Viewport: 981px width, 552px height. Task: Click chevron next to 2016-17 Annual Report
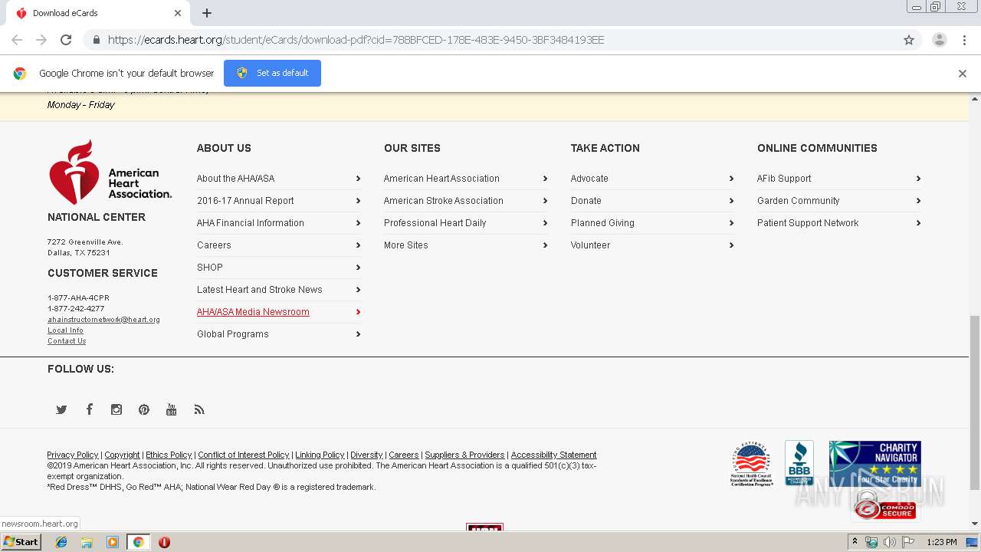click(358, 201)
